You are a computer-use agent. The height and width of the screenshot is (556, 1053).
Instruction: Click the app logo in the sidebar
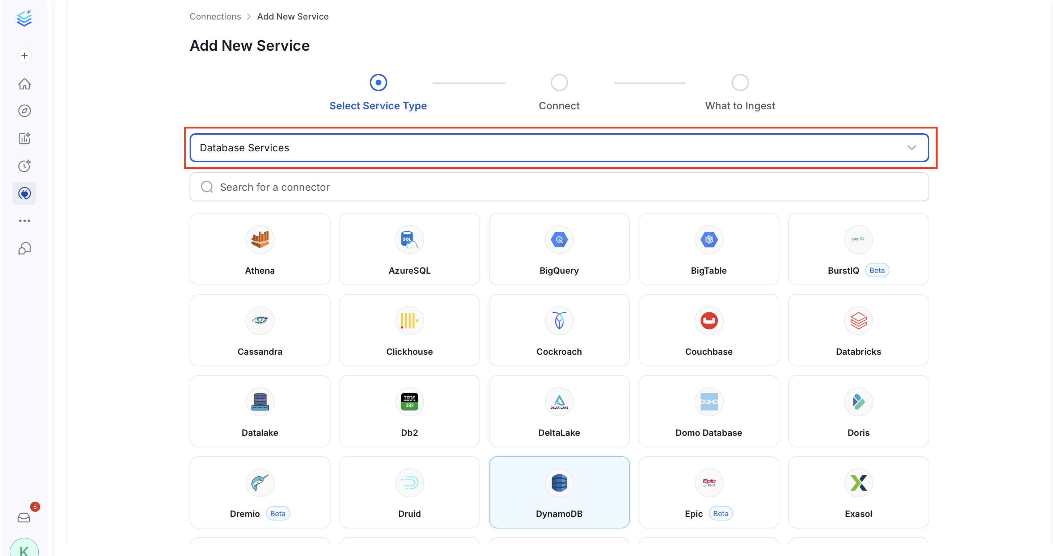24,18
